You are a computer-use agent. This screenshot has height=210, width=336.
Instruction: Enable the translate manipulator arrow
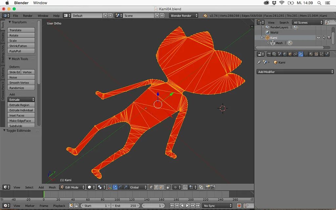click(115, 187)
